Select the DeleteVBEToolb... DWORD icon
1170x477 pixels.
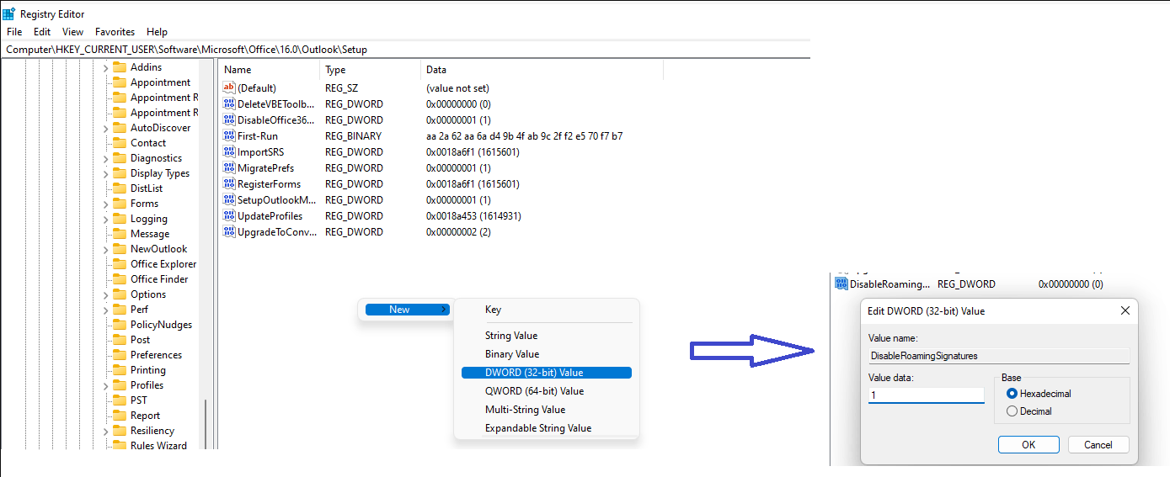(229, 103)
